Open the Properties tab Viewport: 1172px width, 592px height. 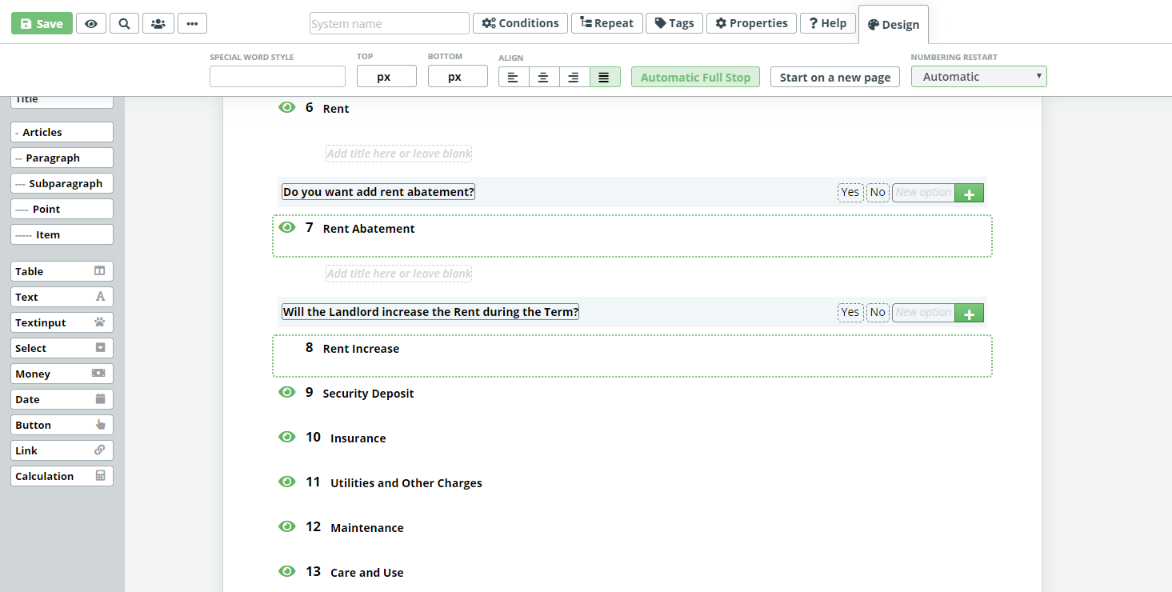752,23
